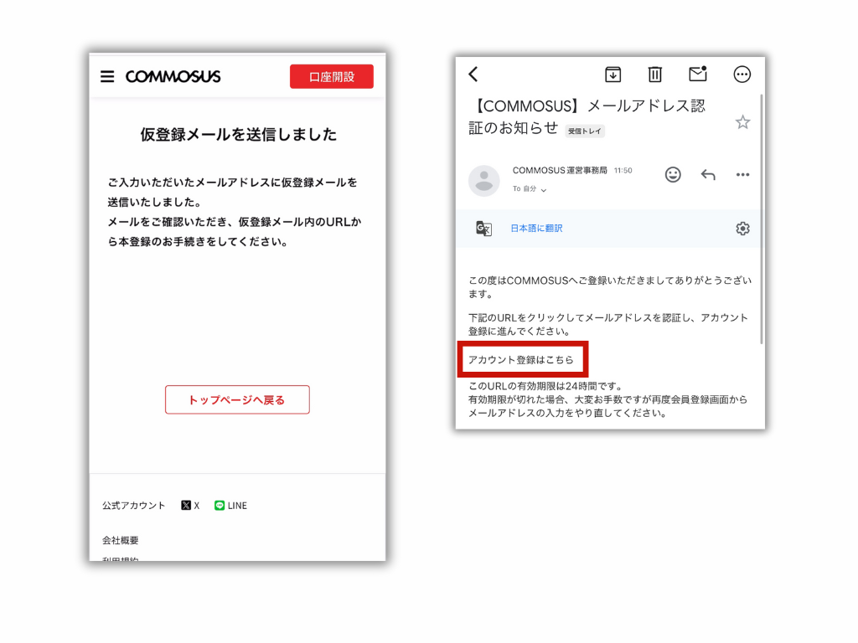Tap the red 口座開設 button
The height and width of the screenshot is (643, 858).
click(x=332, y=76)
